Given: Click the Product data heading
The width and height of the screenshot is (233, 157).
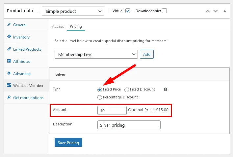Looking at the screenshot, I should (x=20, y=11).
